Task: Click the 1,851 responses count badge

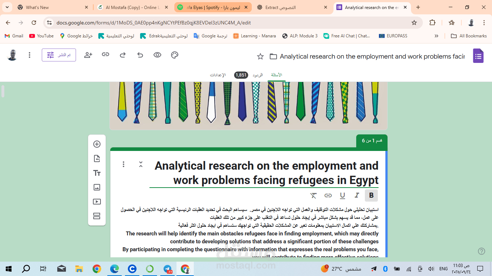Action: click(241, 75)
